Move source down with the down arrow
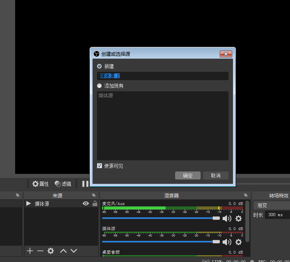The width and height of the screenshot is (290, 262). coord(74,251)
